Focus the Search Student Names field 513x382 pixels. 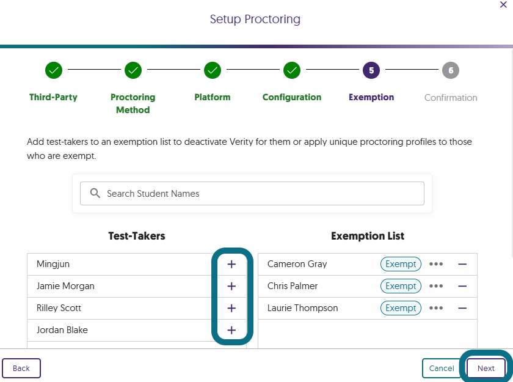[x=252, y=193]
